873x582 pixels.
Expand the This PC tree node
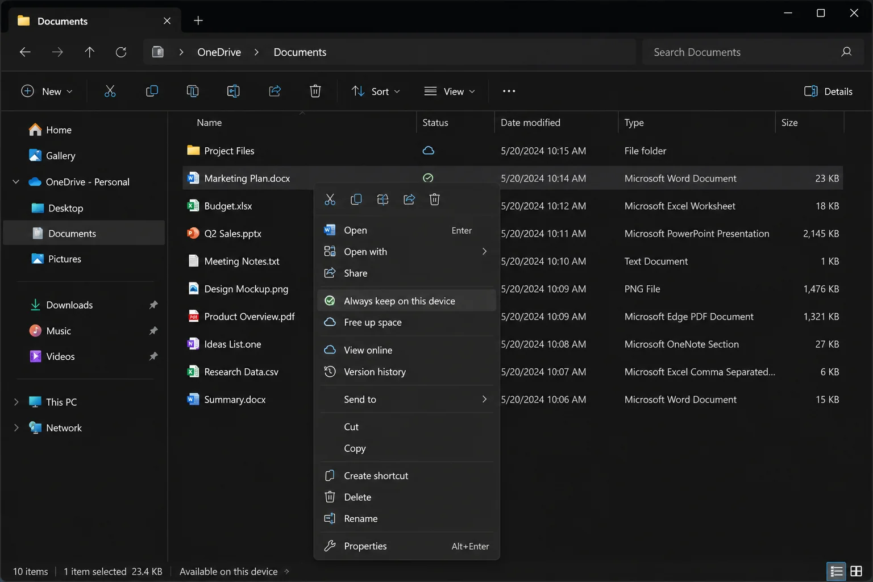click(16, 402)
